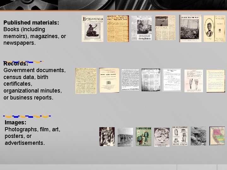This screenshot has width=227, height=170.
Task: Click the Britannia magazine cover thumbnail
Action: tap(92, 29)
